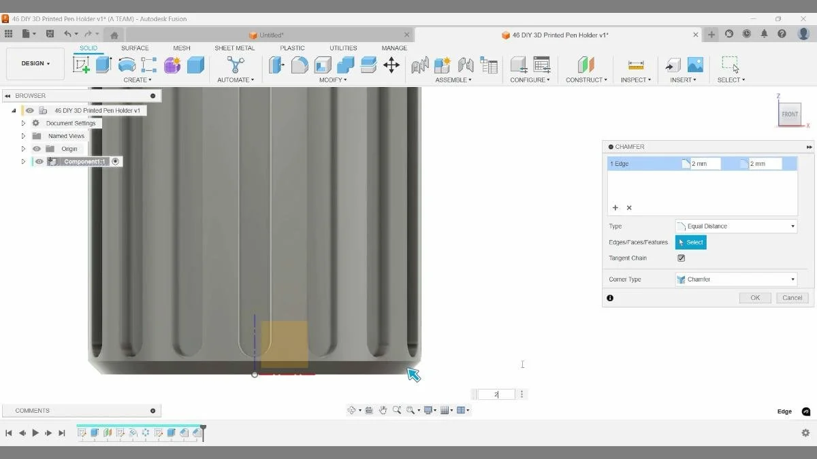Click OK in Chamfer dialog
The width and height of the screenshot is (817, 459).
(755, 298)
